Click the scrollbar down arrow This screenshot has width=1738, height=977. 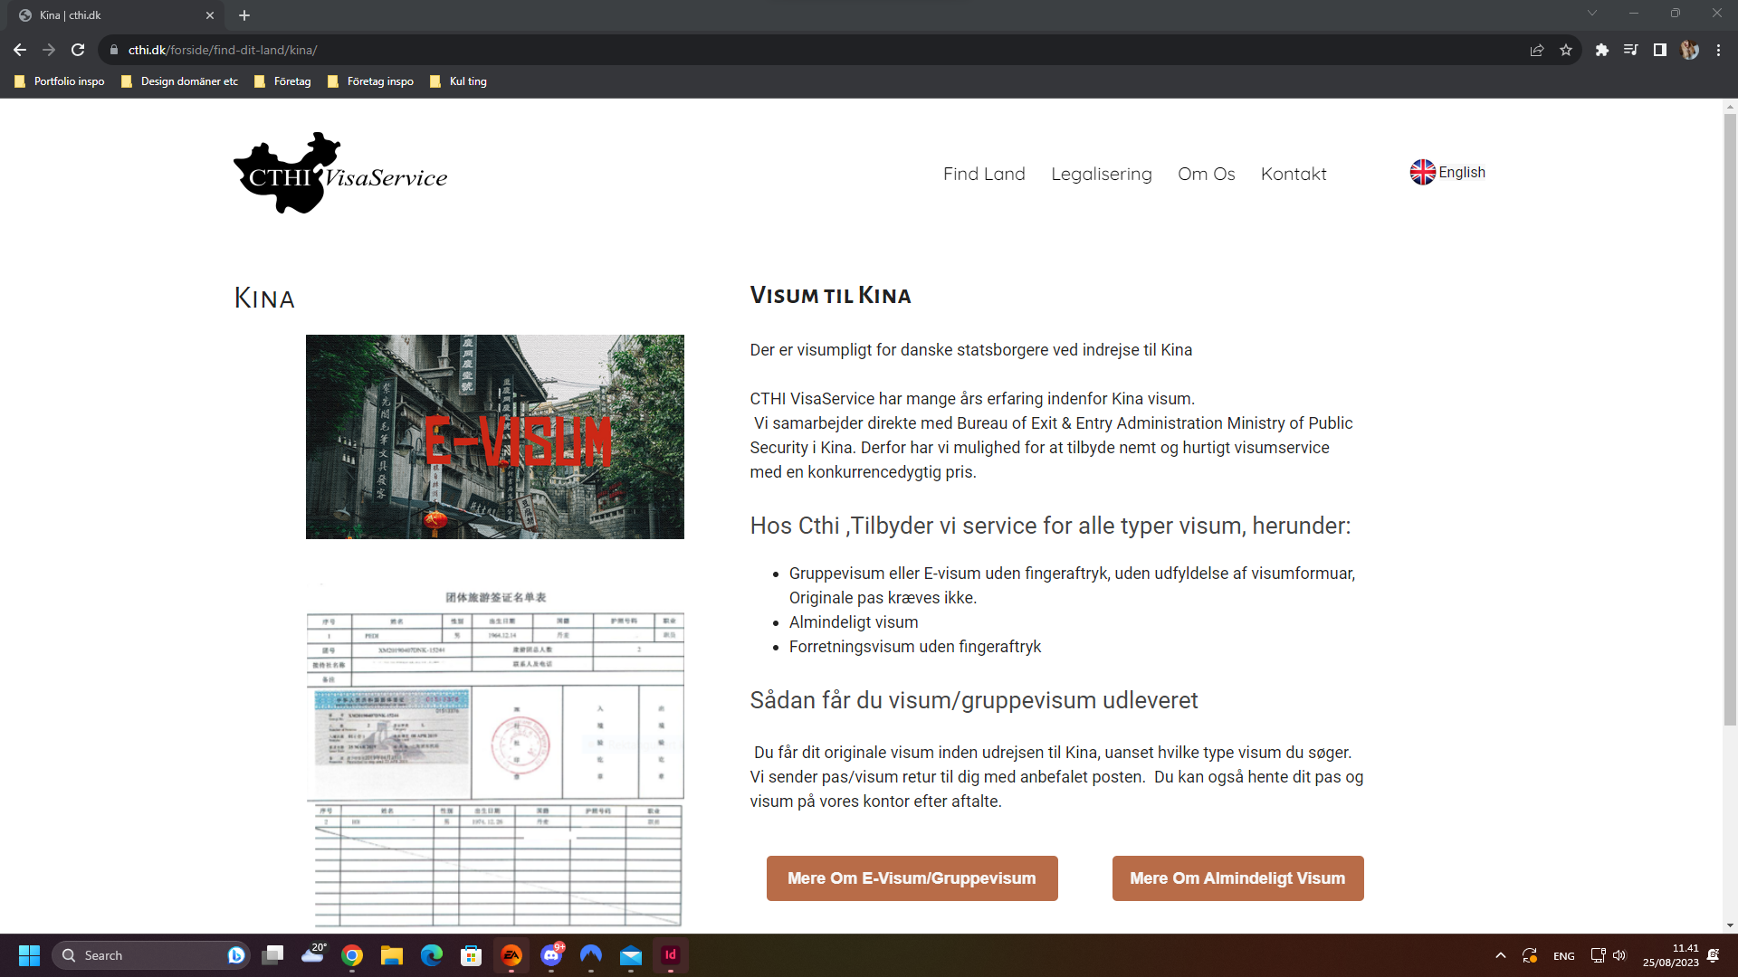coord(1730,925)
